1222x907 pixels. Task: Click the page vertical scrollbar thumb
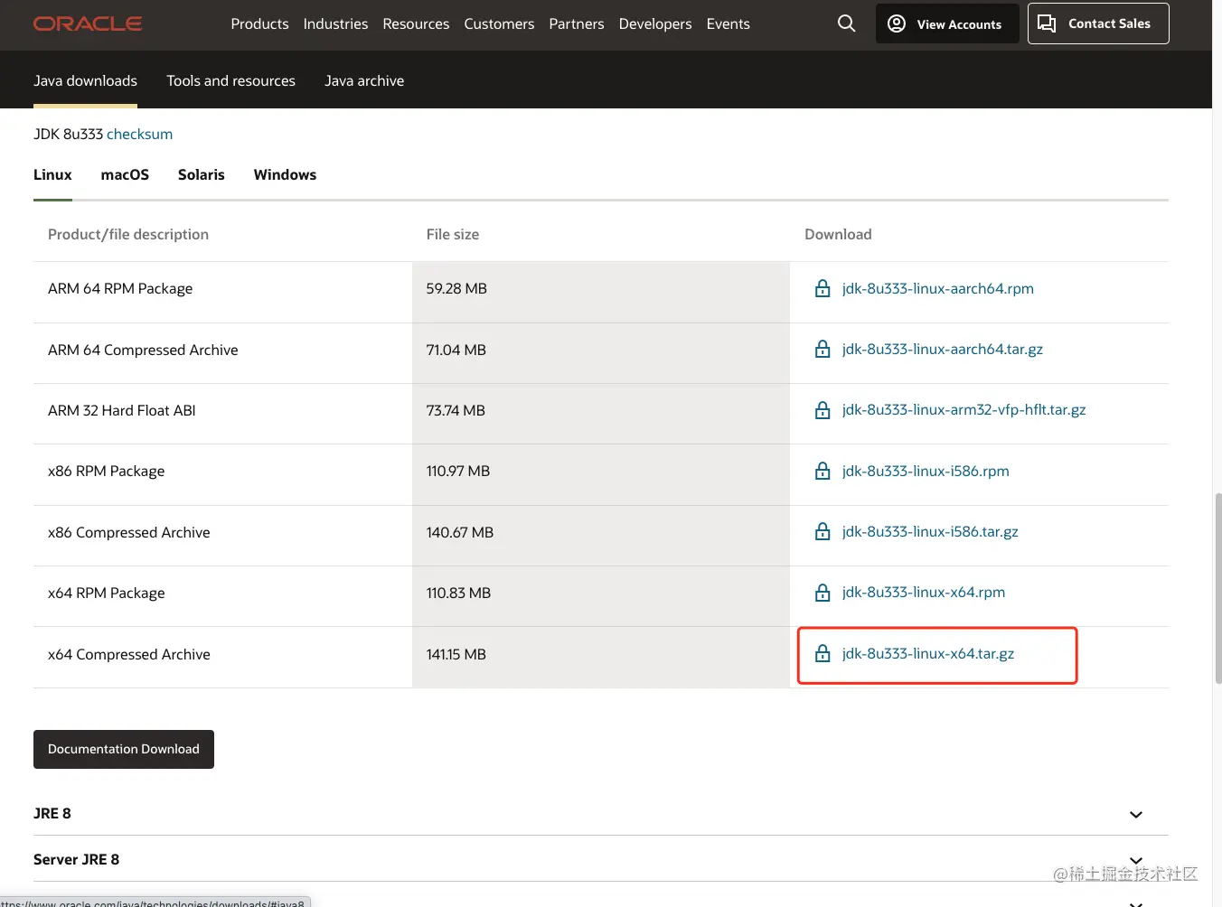click(1217, 588)
